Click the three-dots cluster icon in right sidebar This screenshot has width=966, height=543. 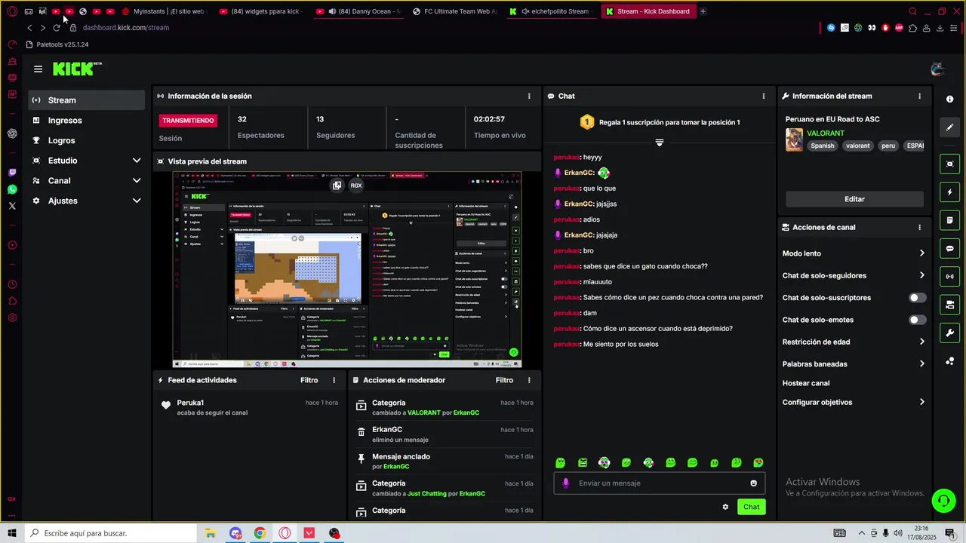point(949,361)
